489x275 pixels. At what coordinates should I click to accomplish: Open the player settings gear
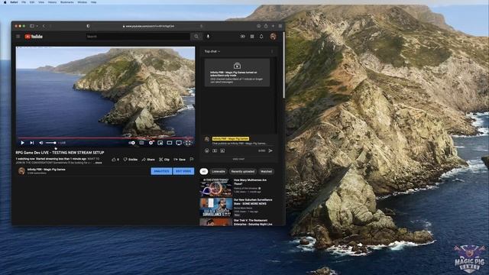(151, 143)
